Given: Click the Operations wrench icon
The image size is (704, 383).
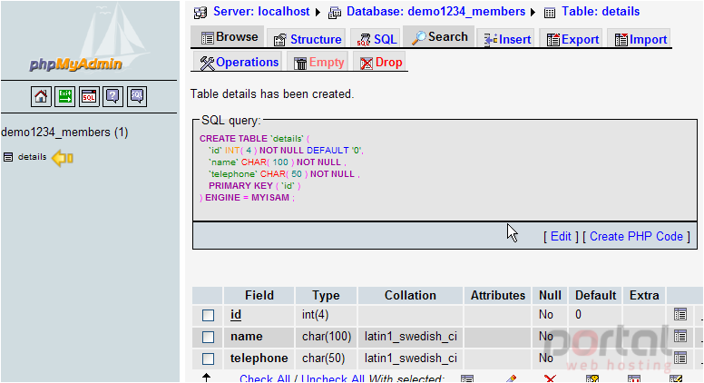Looking at the screenshot, I should pyautogui.click(x=207, y=63).
